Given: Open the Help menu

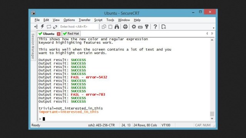Looking at the screenshot, I should click(x=137, y=20).
